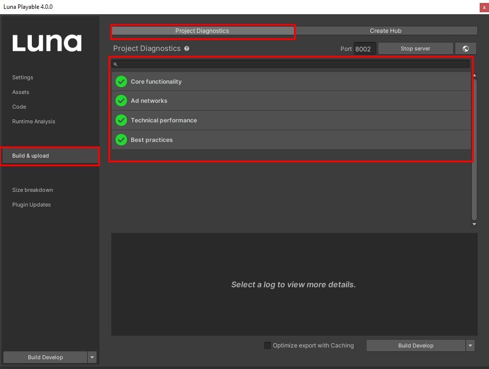Open the bottom-right Build Develop dropdown arrow
The width and height of the screenshot is (489, 369).
coord(470,346)
